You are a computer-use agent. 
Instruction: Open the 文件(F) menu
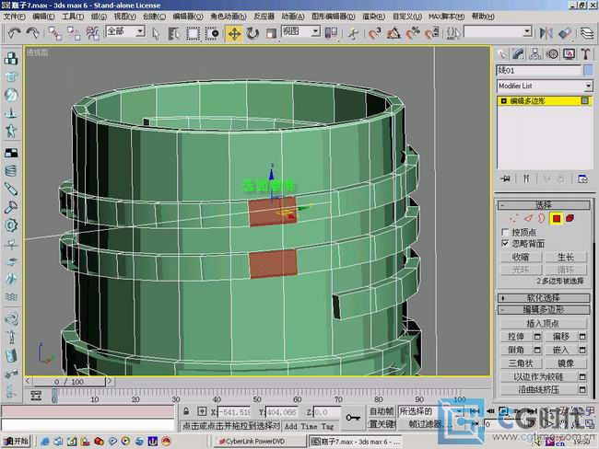click(15, 17)
